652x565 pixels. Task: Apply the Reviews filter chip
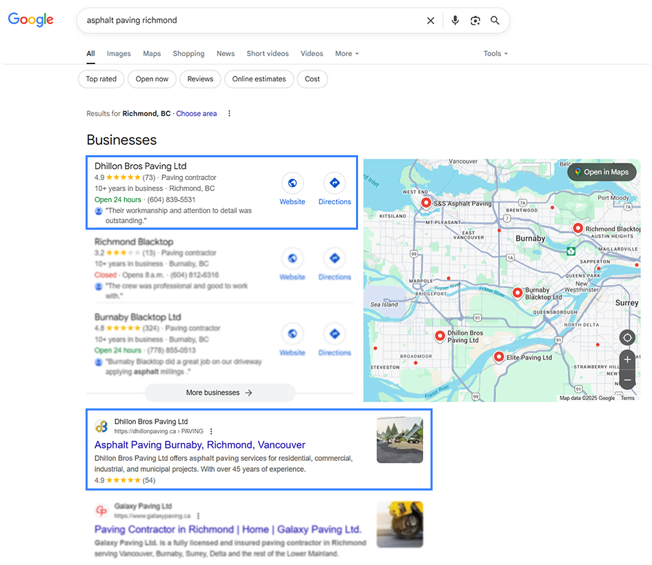click(x=200, y=79)
